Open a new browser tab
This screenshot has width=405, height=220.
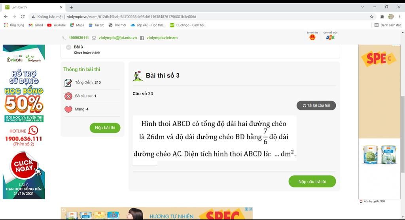71,7
